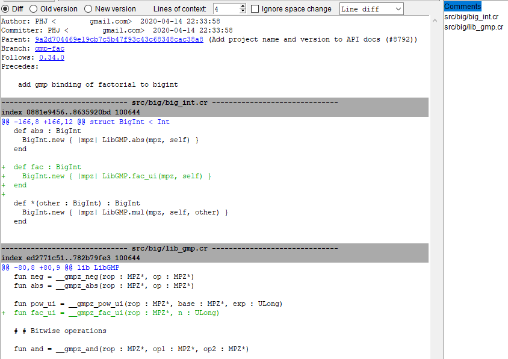Image resolution: width=508 pixels, height=359 pixels.
Task: Click commit message 'add gmp binding of factorial'
Action: tap(98, 85)
